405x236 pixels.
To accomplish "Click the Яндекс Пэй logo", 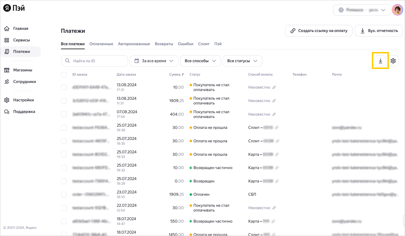I will [14, 8].
